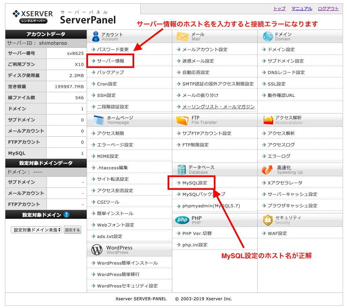This screenshot has height=308, width=347.
Task: Open バックアップ menu item
Action: click(110, 72)
